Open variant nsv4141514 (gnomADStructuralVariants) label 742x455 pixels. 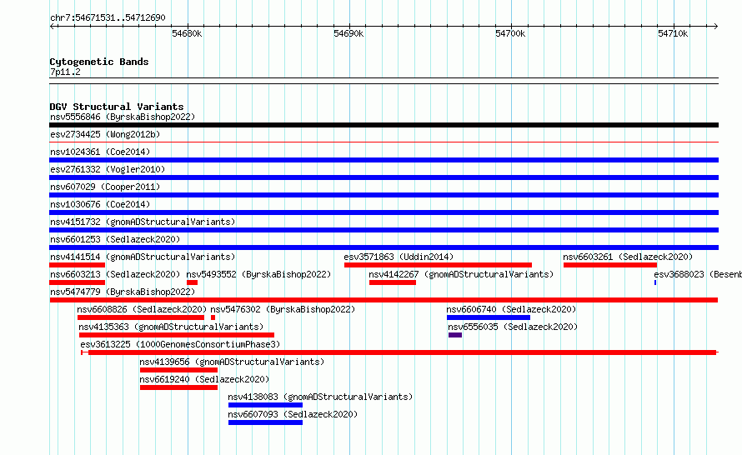point(143,257)
